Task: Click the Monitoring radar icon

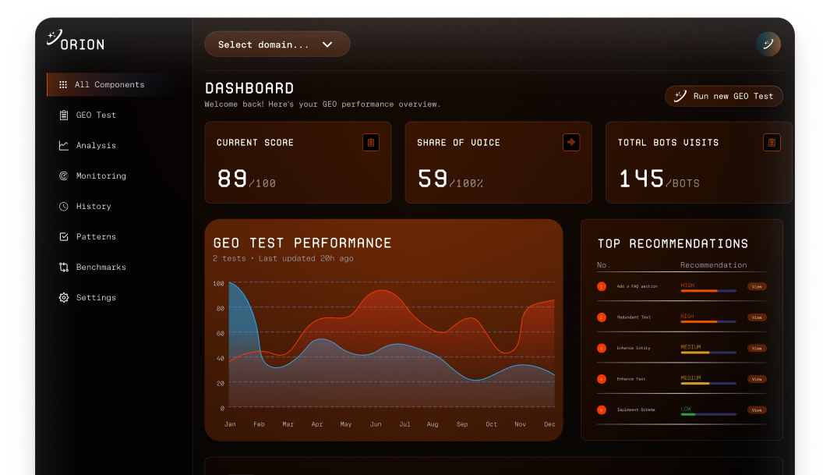Action: click(x=64, y=175)
